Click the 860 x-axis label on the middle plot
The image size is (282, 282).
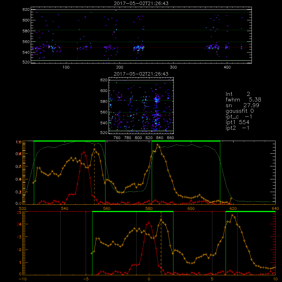[171, 138]
